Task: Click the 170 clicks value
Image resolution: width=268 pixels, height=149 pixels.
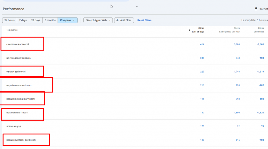Action: coord(202,126)
